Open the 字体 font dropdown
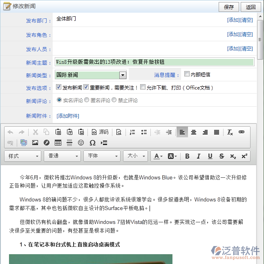Viewport: 264px width, 264px height. 102,156
